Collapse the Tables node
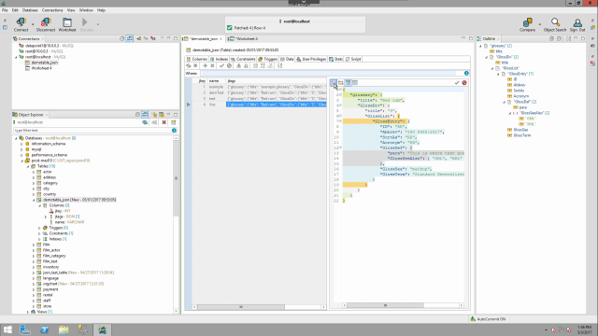 (x=28, y=166)
